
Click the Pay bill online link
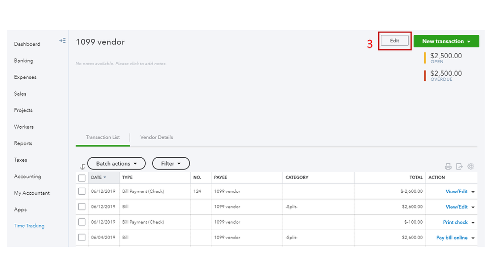(x=452, y=238)
